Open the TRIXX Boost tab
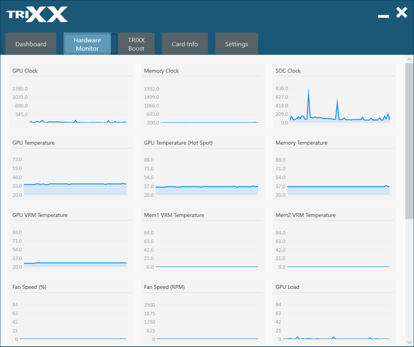 pos(136,44)
